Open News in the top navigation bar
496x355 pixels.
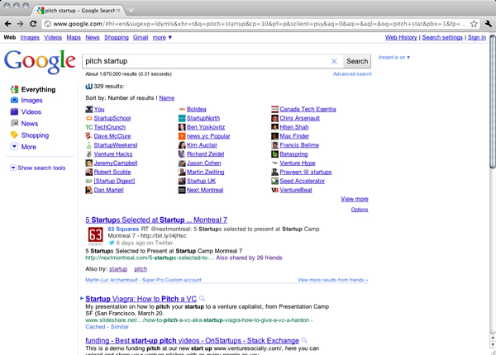(93, 37)
